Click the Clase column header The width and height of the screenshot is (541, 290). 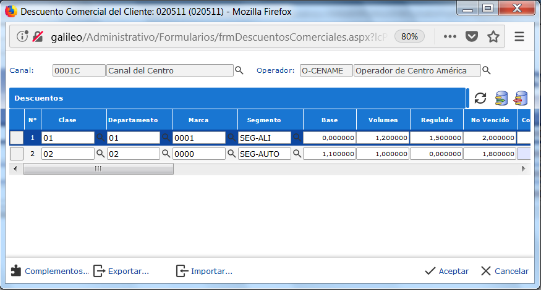(74, 120)
